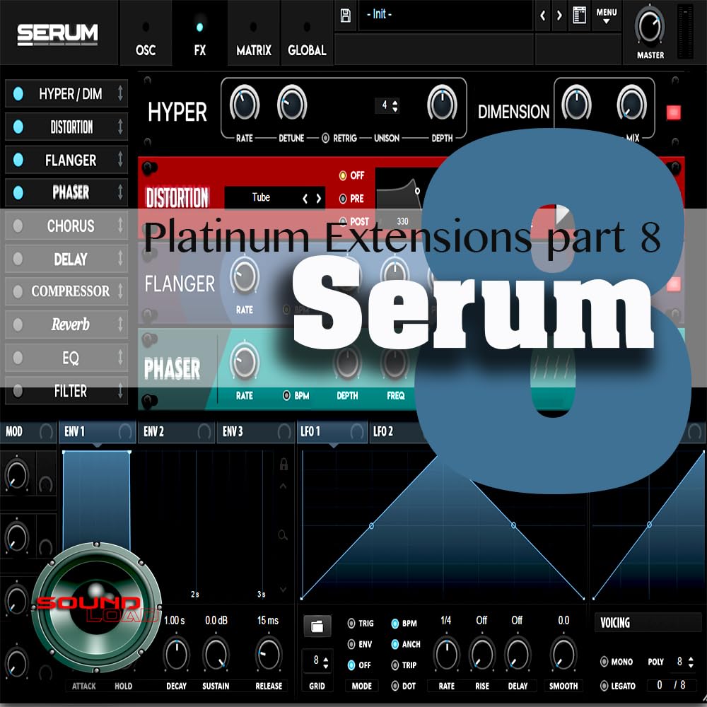Go to previous preset arrow
The height and width of the screenshot is (707, 707).
543,16
